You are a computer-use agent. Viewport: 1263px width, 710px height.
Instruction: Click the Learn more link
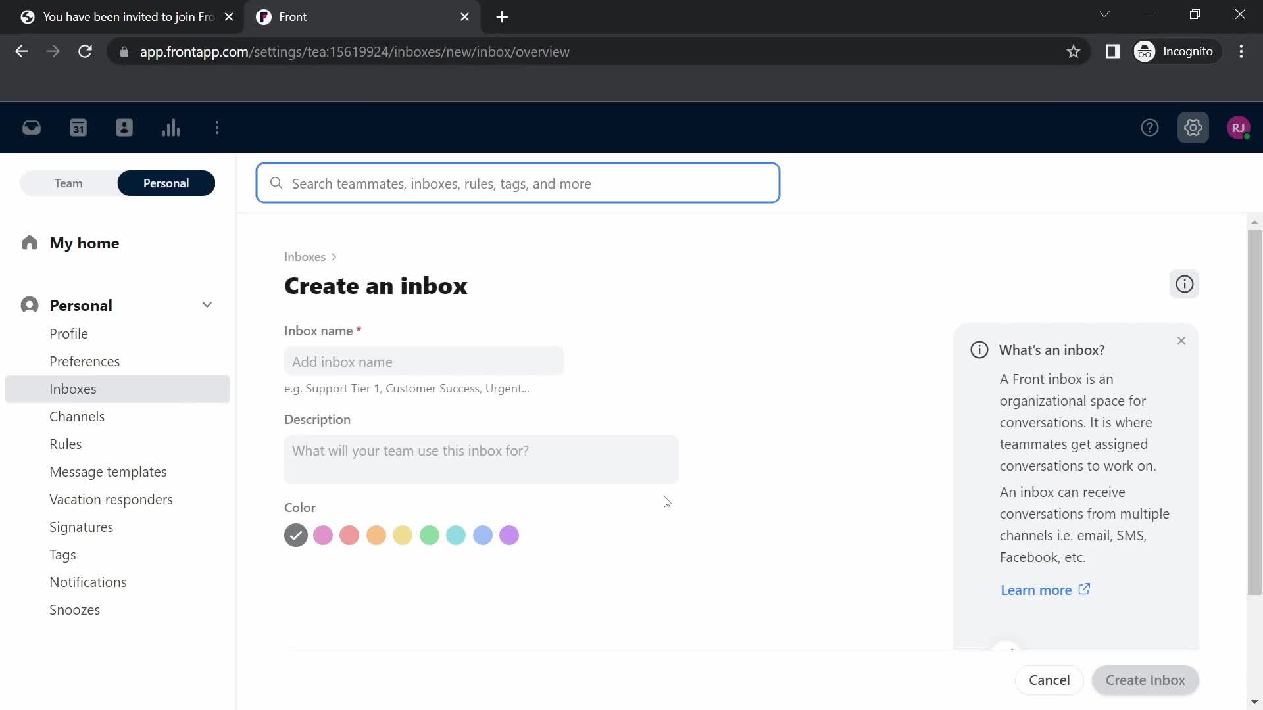pyautogui.click(x=1045, y=590)
